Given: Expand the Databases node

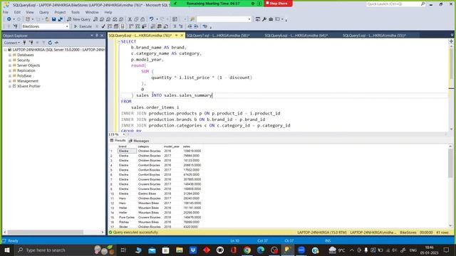Looking at the screenshot, I should click(x=10, y=55).
